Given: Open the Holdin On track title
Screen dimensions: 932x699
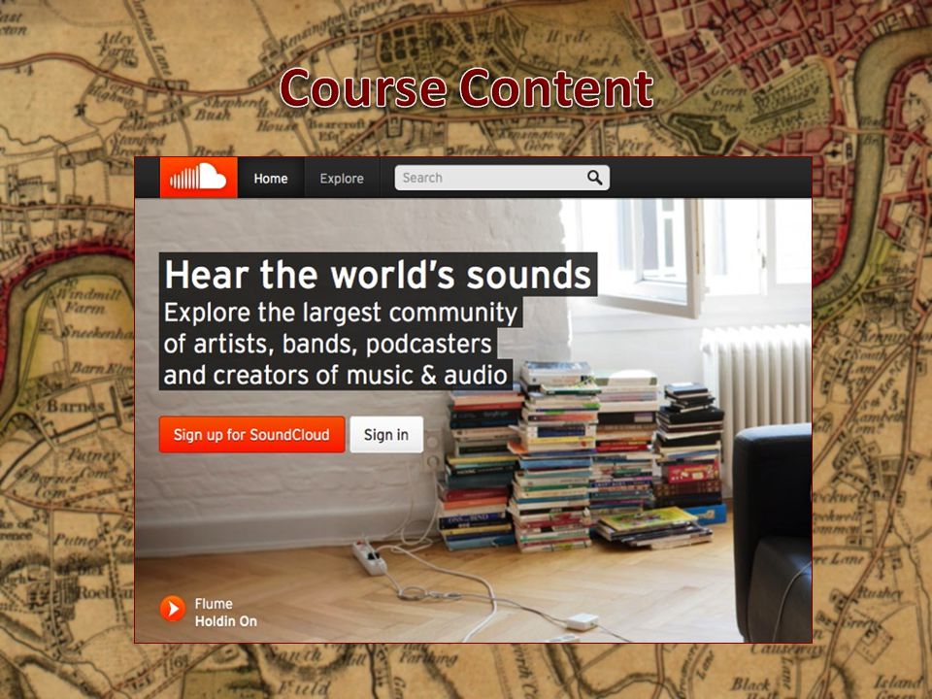Looking at the screenshot, I should [x=226, y=621].
